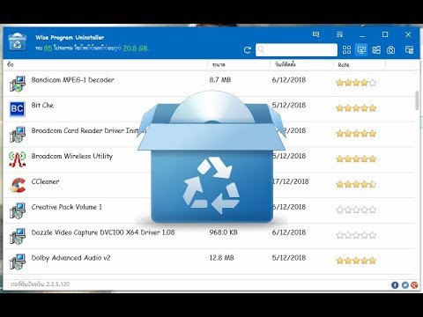Image resolution: width=423 pixels, height=317 pixels.
Task: Select the Creative Pack Volume 1 entry
Action: click(x=210, y=210)
